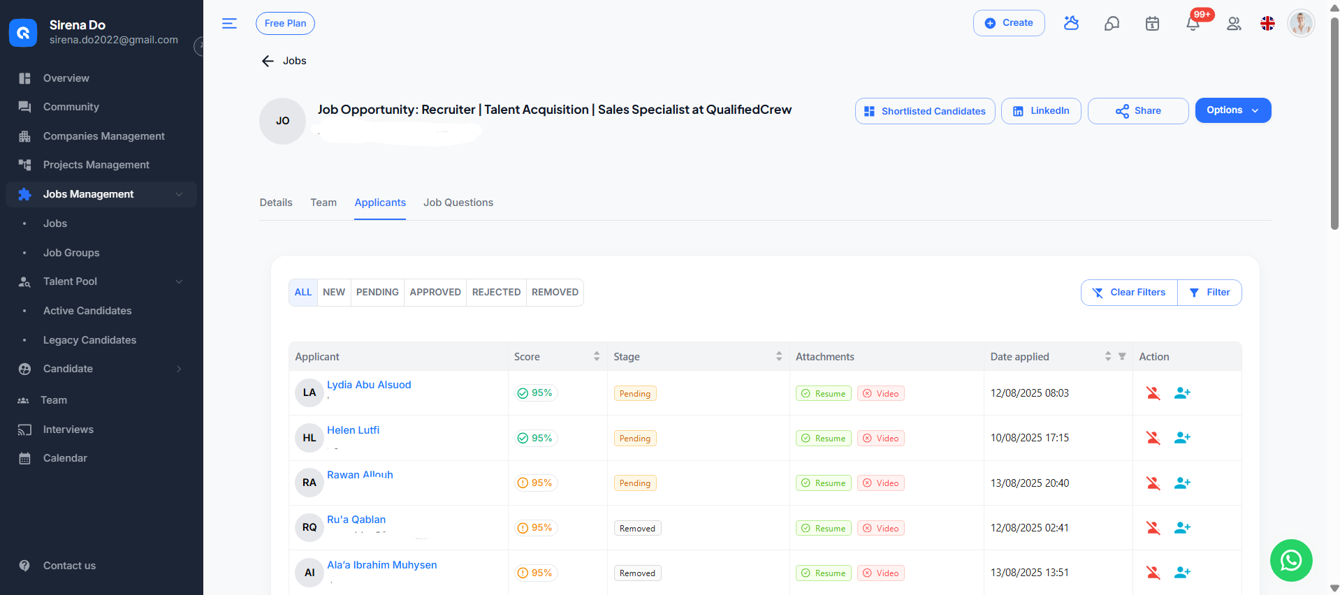Open the AI assistant icon next to Create

[1071, 23]
